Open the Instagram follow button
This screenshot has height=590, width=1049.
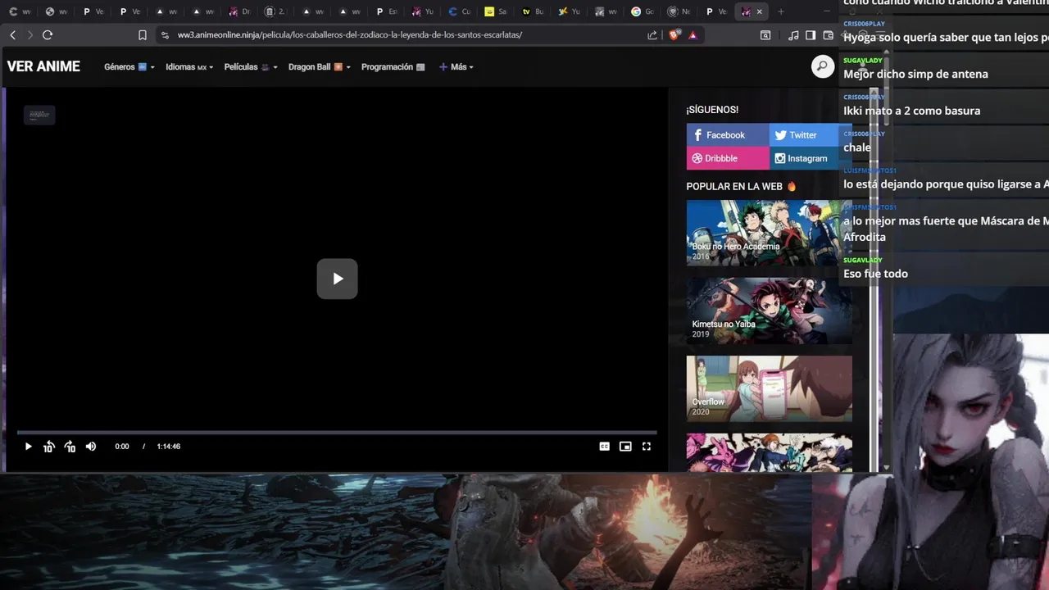coord(805,158)
